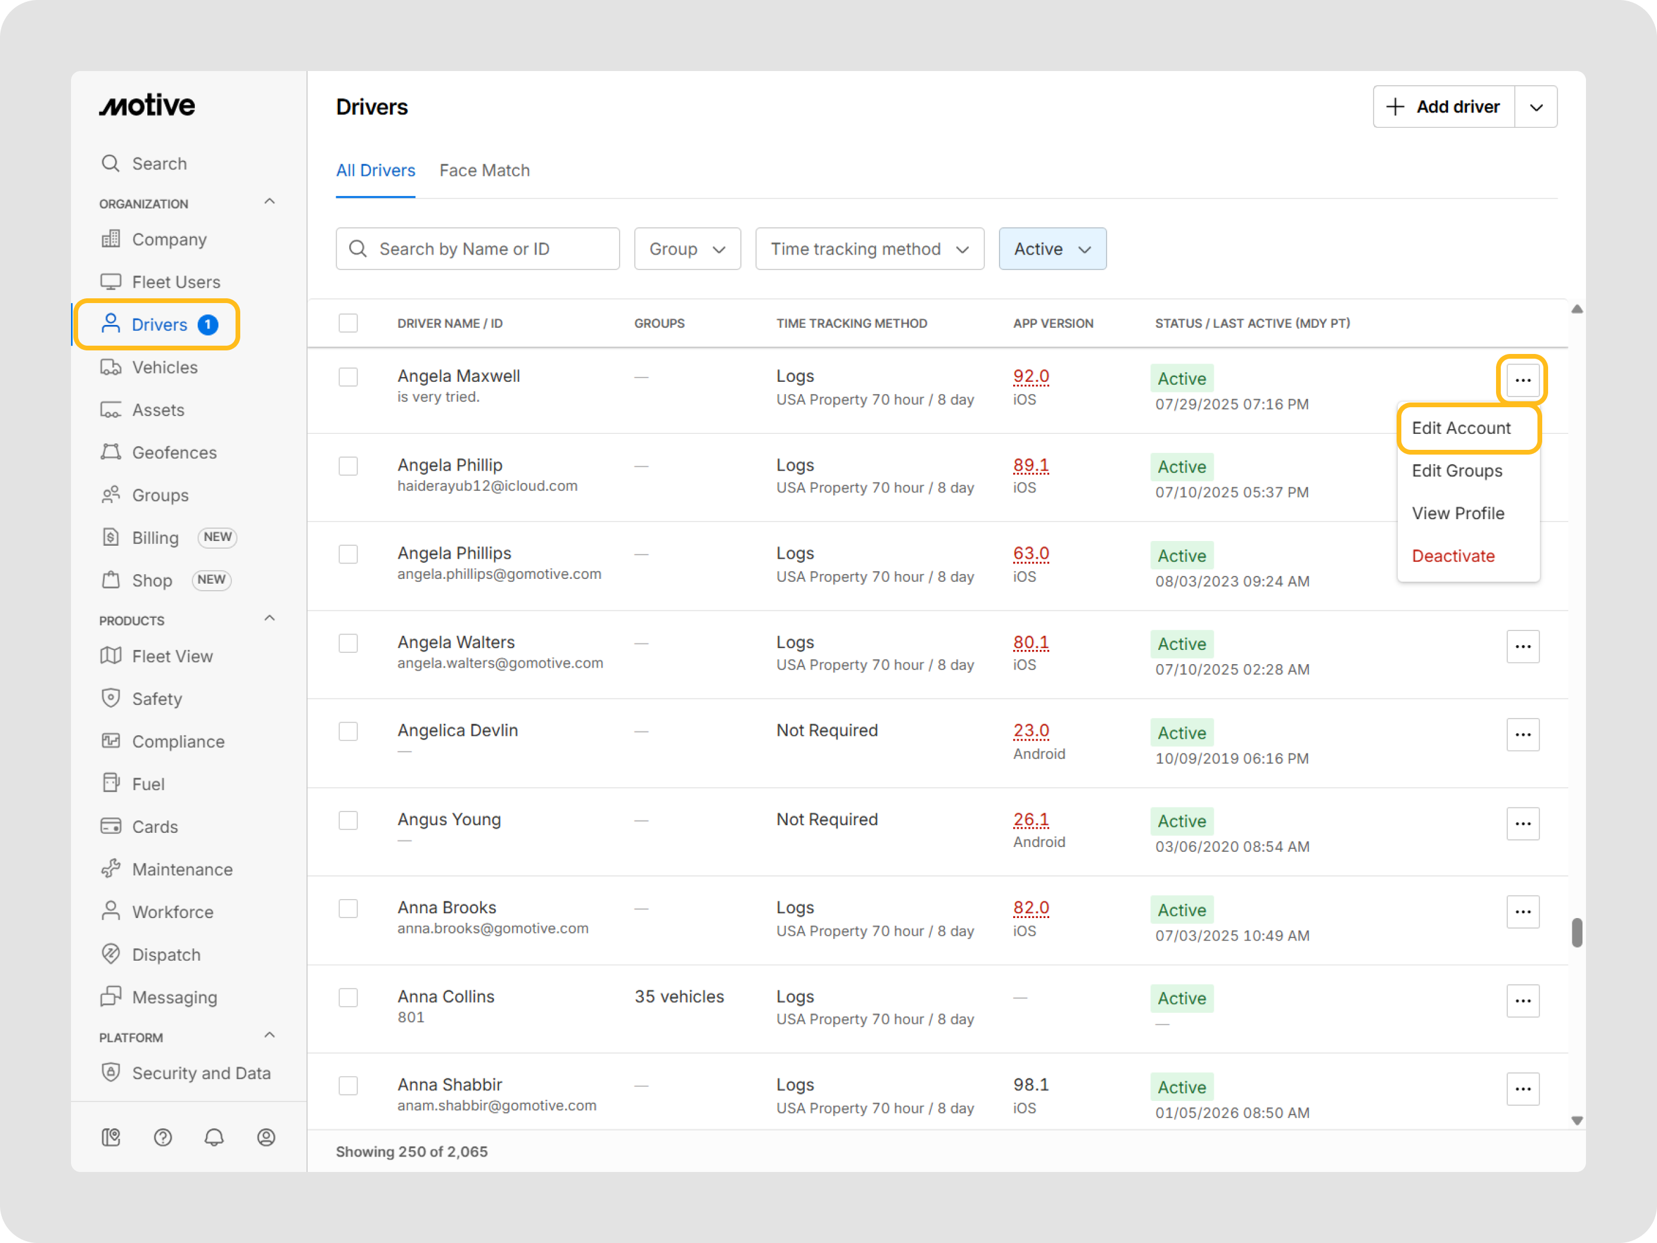Open actions menu for Anna Brooks
Screen dimensions: 1657x1243
(1522, 912)
